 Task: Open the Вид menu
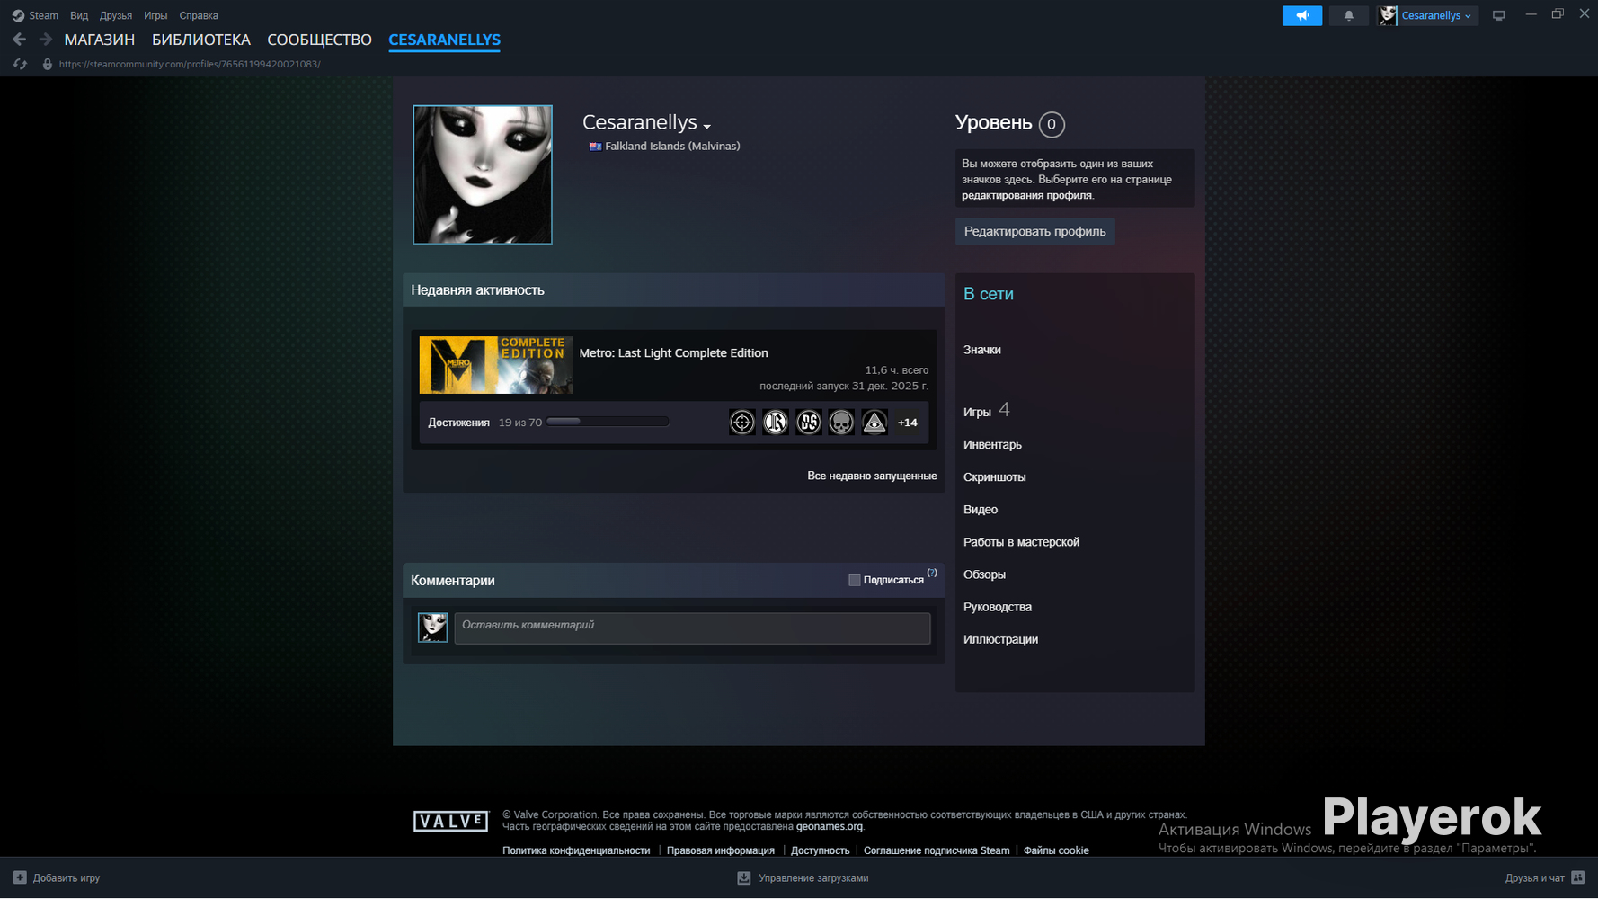79,15
